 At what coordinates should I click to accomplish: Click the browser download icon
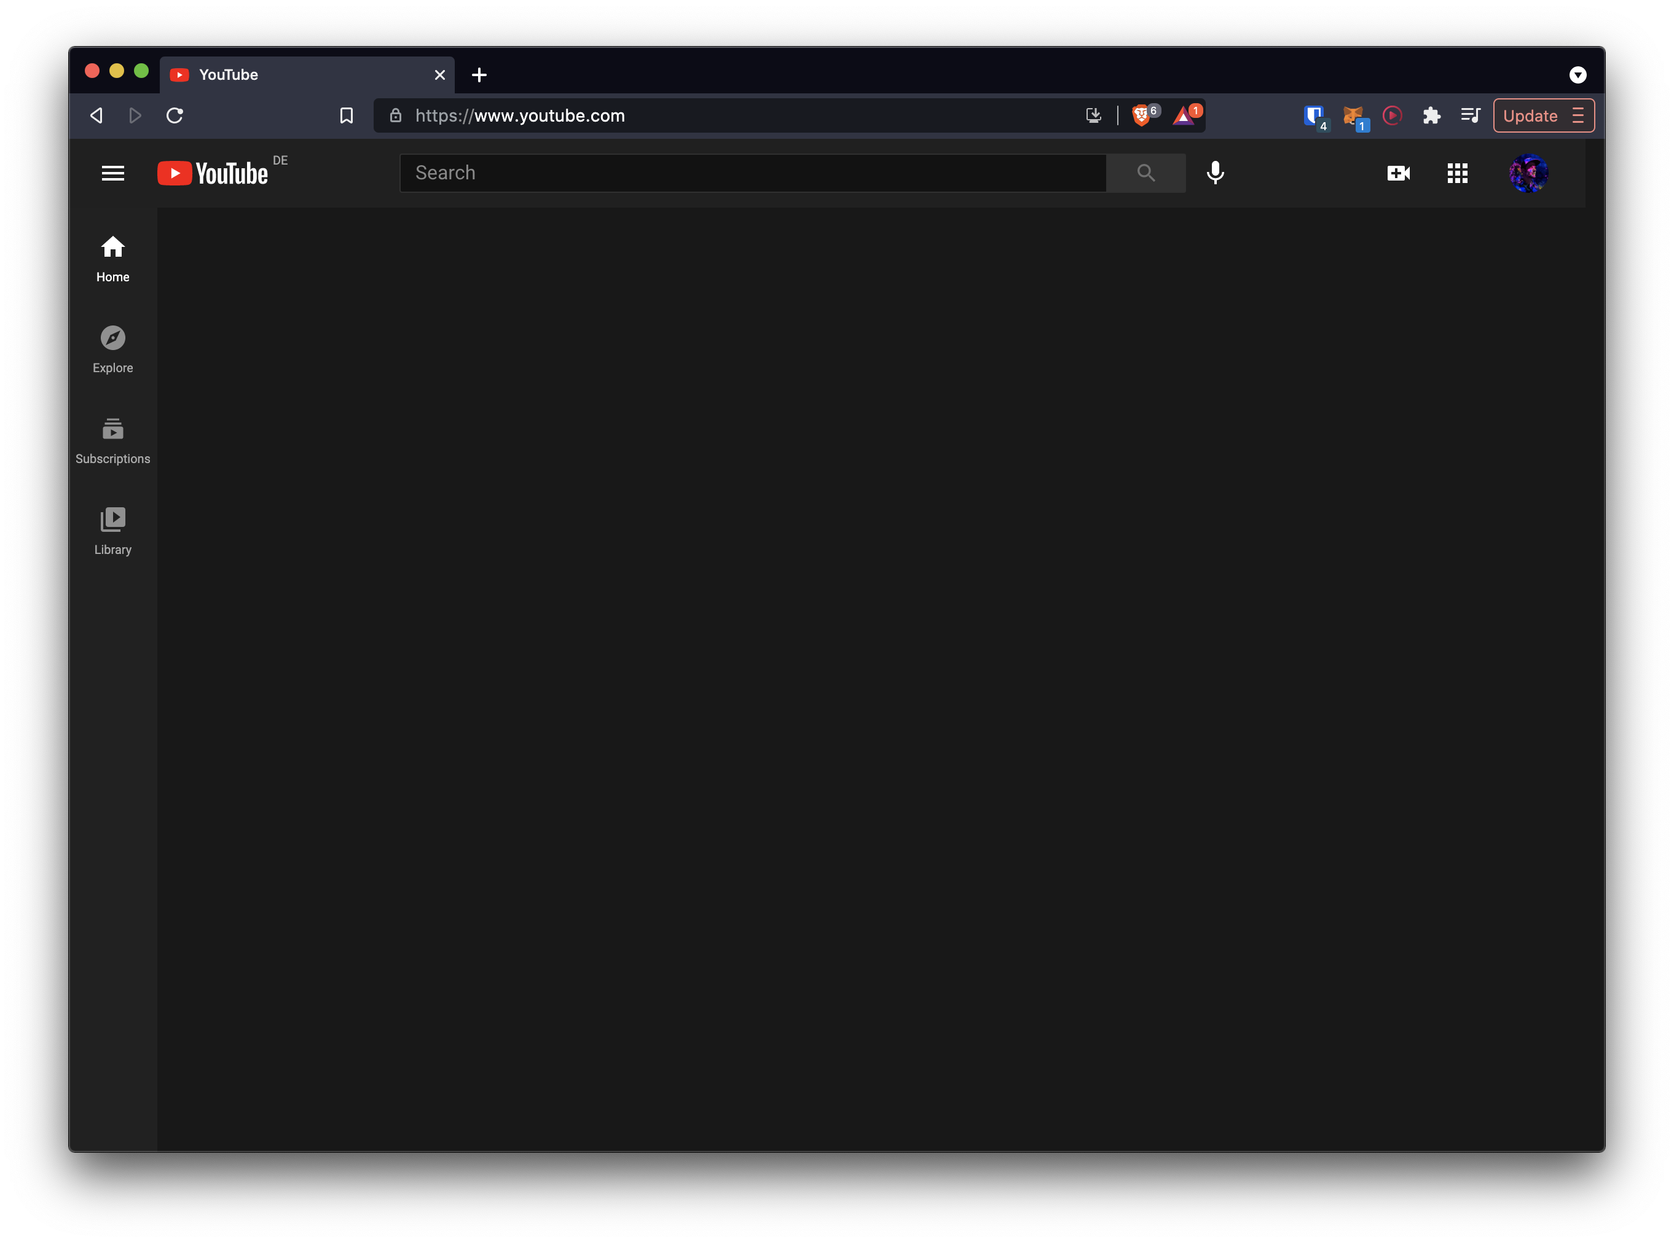[1093, 115]
